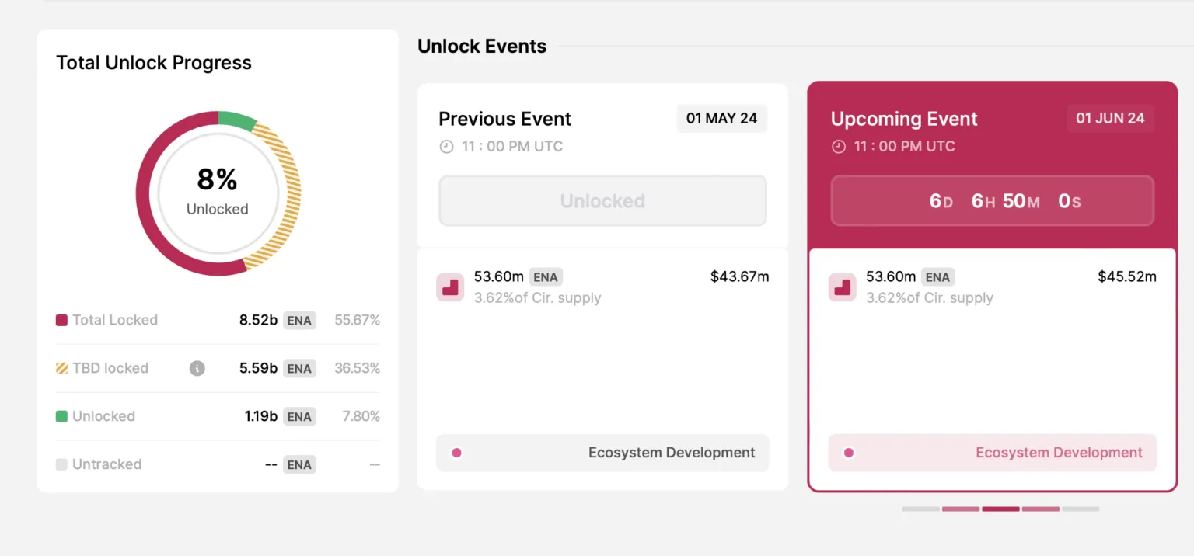The image size is (1194, 556).
Task: Click the green Unlocked legend square
Action: tap(61, 416)
